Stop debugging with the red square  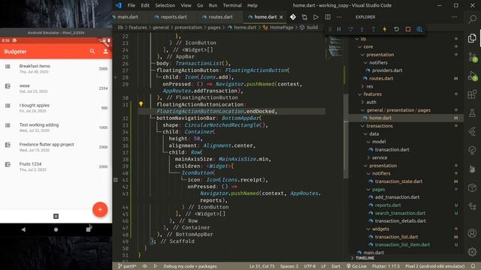coord(408,29)
